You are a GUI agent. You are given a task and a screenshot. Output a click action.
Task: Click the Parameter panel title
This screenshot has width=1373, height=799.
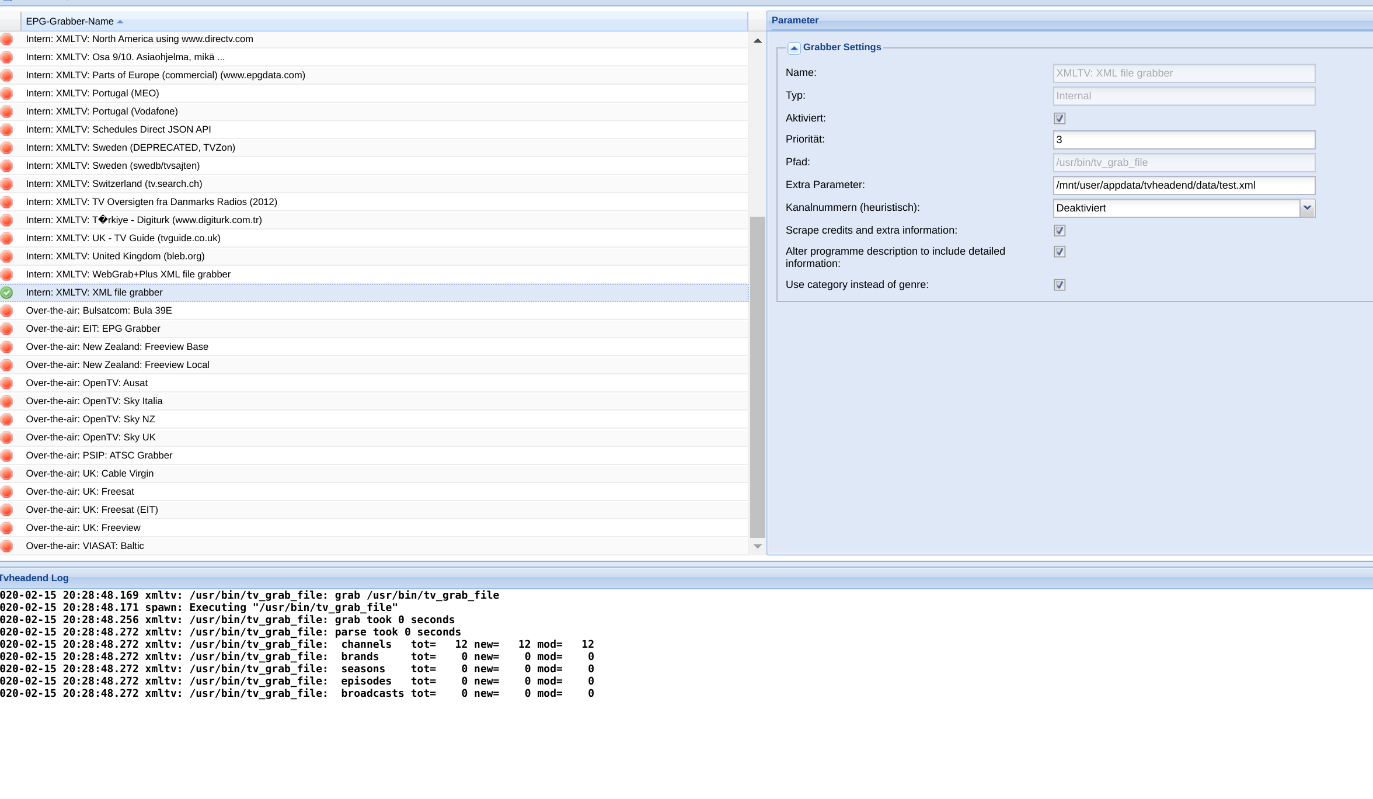[795, 20]
